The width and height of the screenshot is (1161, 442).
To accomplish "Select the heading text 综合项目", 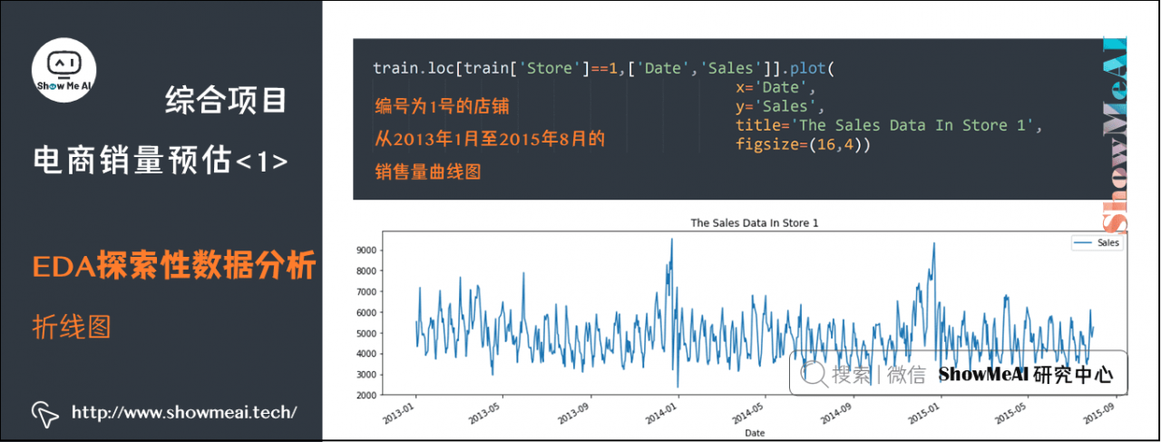I will [x=226, y=102].
